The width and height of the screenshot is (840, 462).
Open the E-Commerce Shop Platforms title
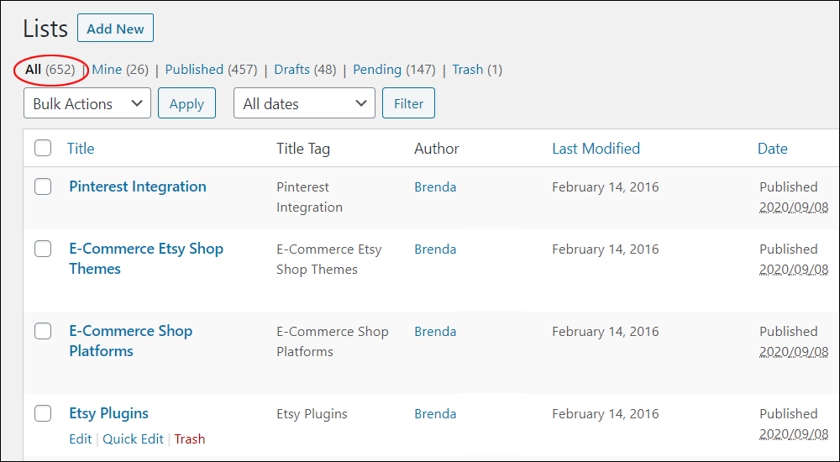tap(131, 341)
